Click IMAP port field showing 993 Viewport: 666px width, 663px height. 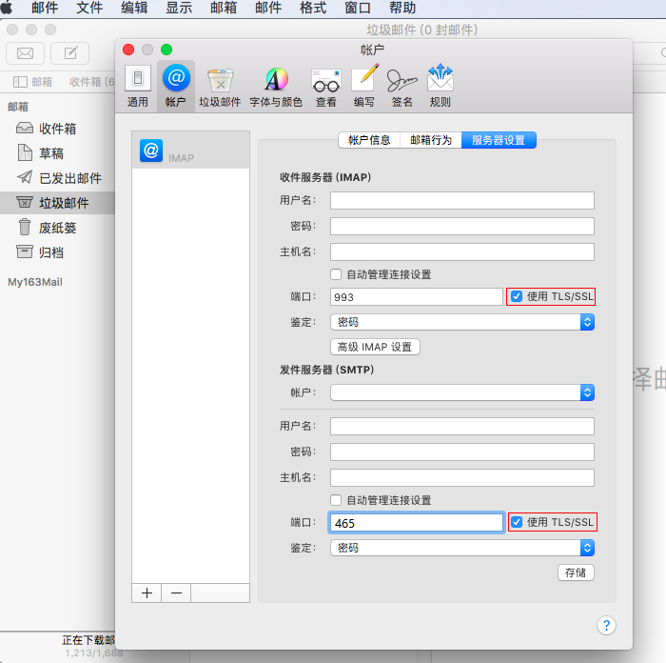417,297
